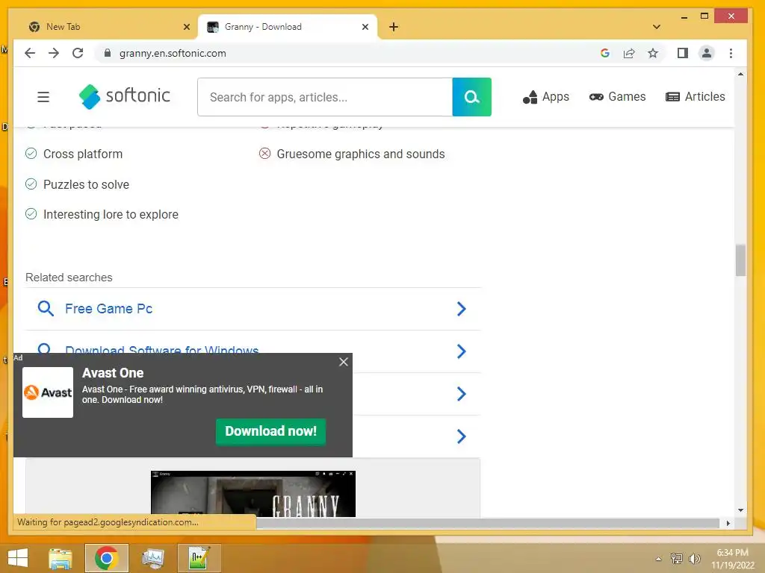Share this page using share icon

(629, 53)
